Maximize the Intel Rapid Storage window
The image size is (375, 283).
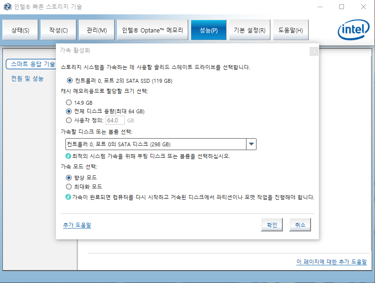342,7
